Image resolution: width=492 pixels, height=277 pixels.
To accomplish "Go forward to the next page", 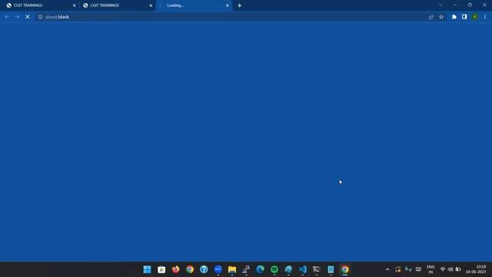I will coord(17,17).
